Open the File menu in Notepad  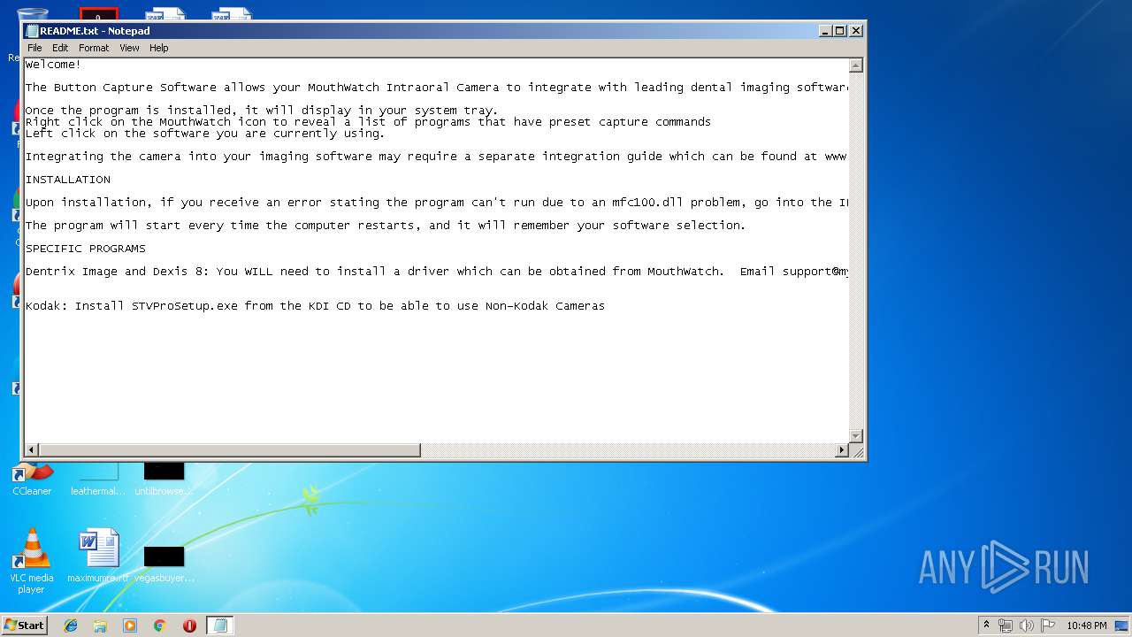(34, 48)
